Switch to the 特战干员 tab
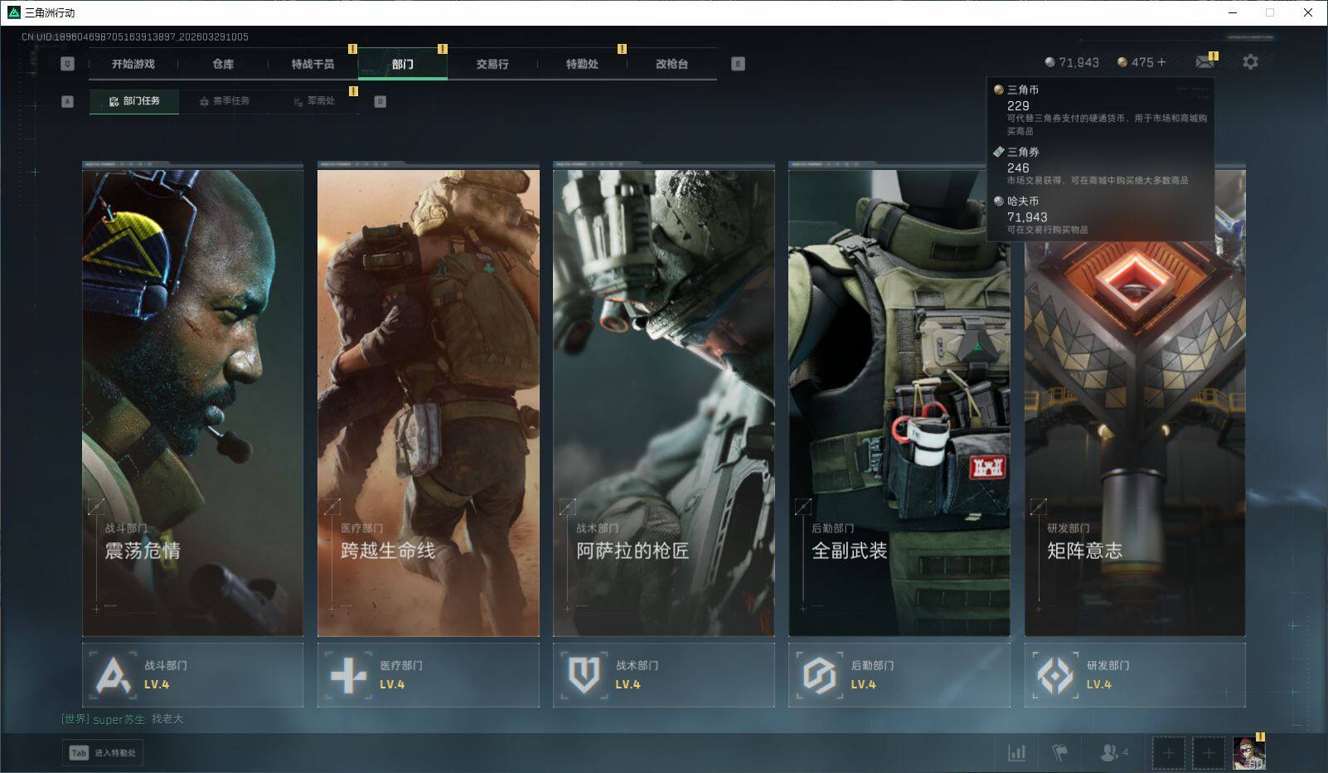The width and height of the screenshot is (1328, 773). pyautogui.click(x=313, y=64)
